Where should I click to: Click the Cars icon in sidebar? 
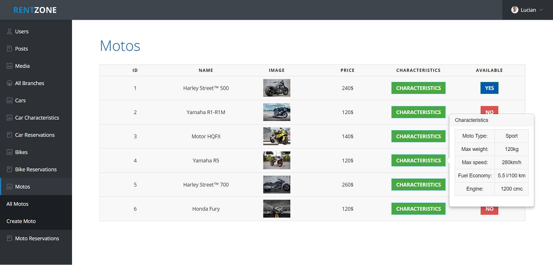9,101
